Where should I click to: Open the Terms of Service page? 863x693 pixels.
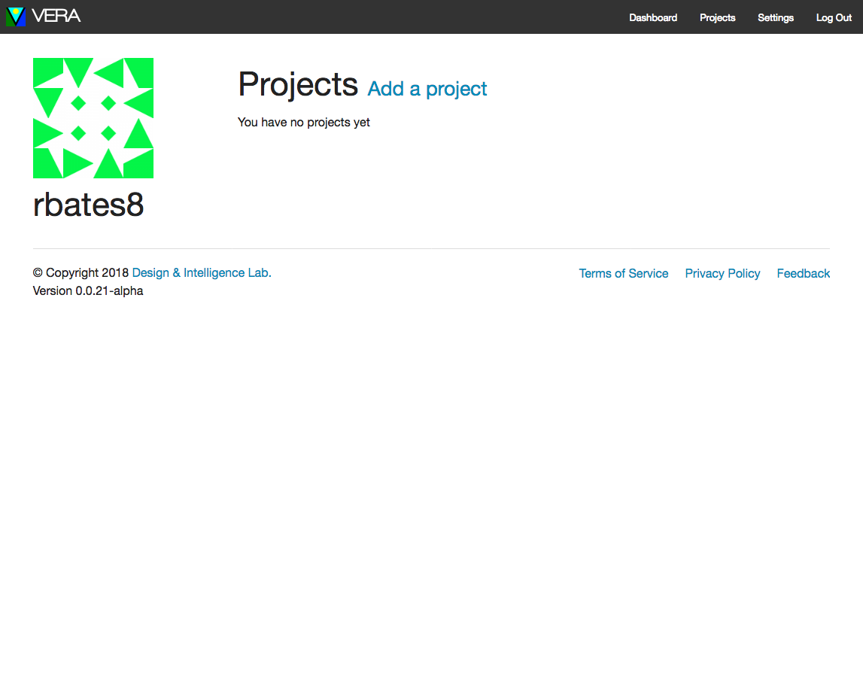624,274
